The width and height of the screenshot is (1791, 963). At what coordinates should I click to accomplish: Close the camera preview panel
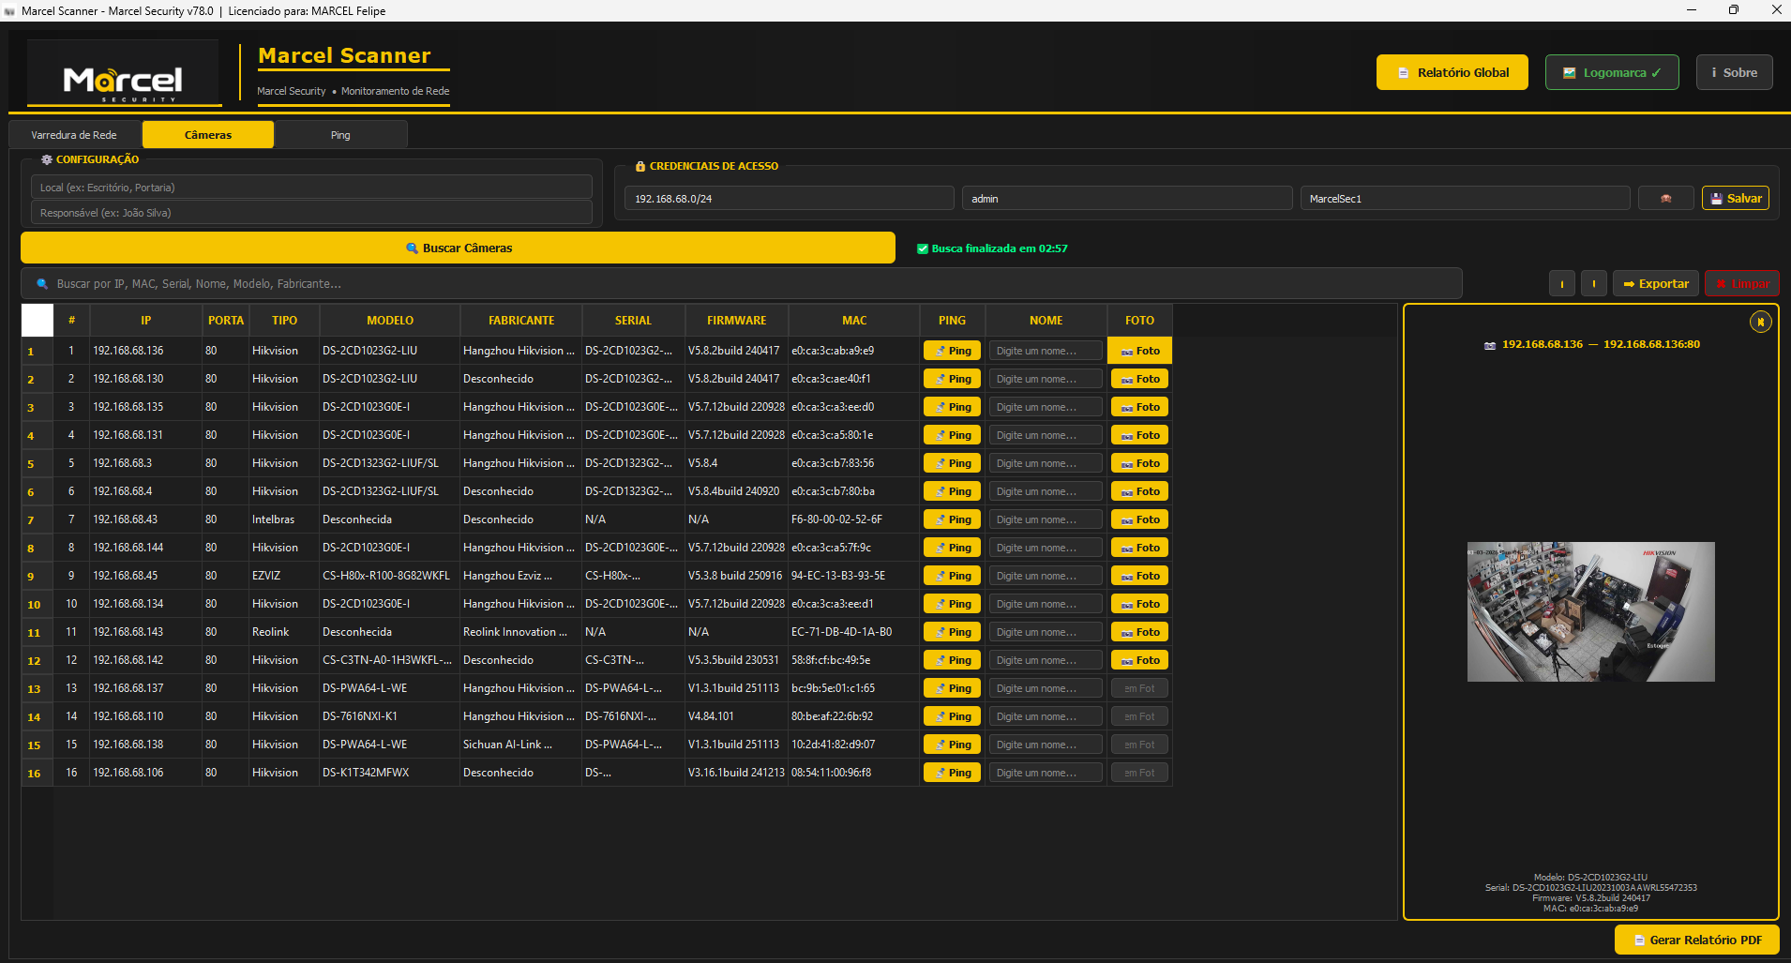pos(1760,323)
